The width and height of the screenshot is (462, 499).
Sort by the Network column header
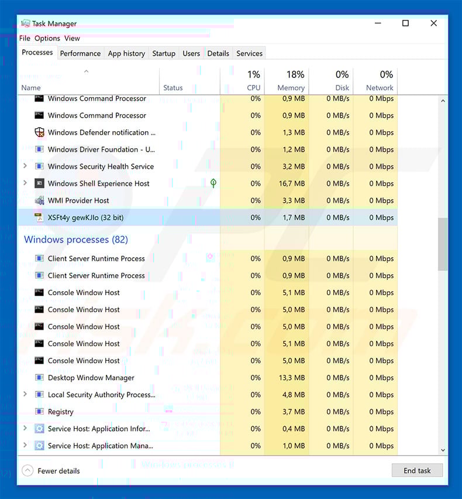click(x=375, y=81)
